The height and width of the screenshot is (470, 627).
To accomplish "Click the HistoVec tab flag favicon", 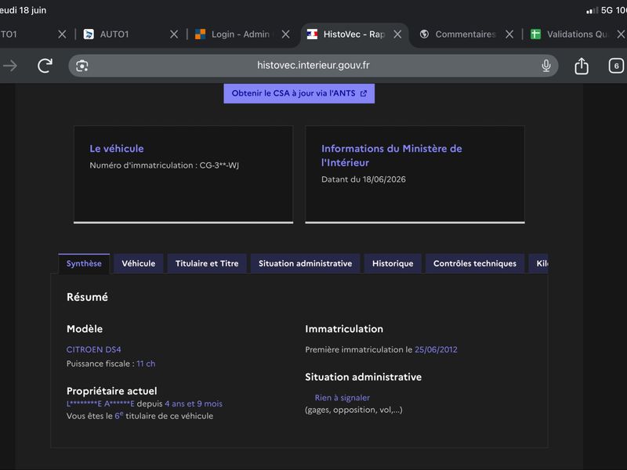I will 312,34.
